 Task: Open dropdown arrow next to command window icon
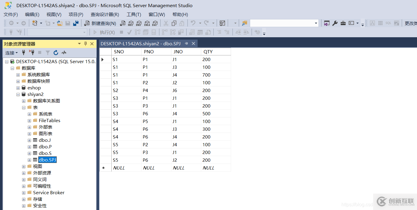point(357,23)
